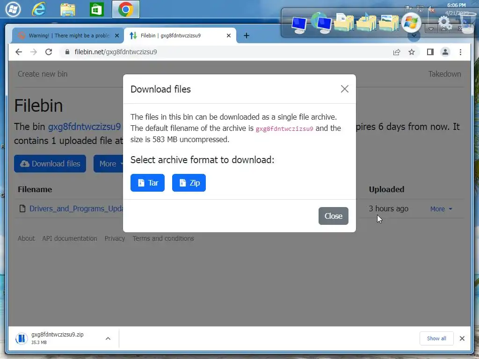Click the '3 hours ago' uploaded cell
Viewport: 479px width, 359px height.
click(389, 209)
